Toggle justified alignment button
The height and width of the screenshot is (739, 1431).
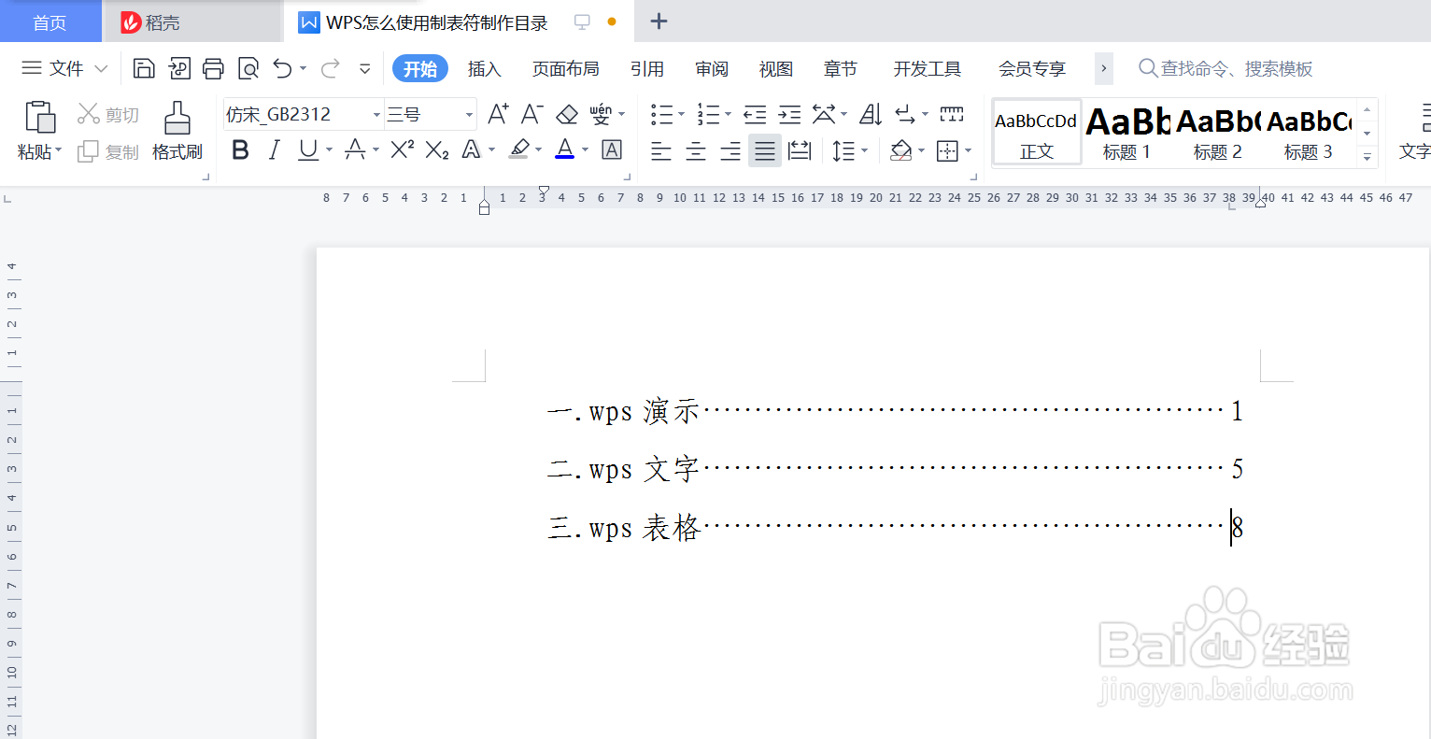click(x=765, y=150)
